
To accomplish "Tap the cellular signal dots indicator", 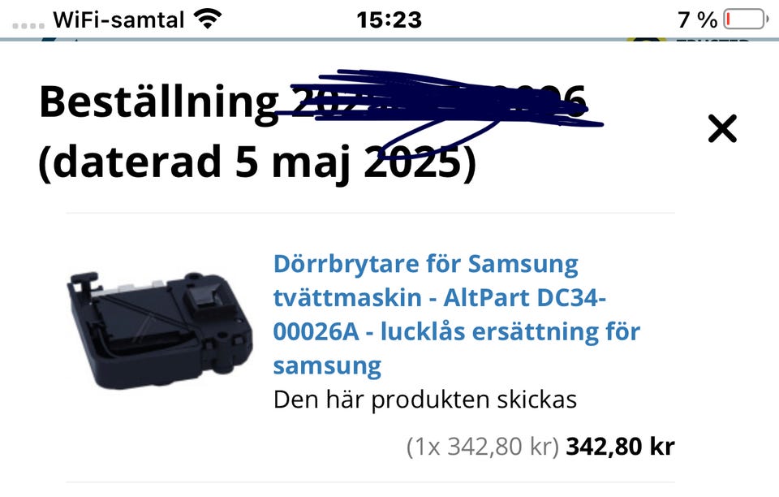I will tap(28, 25).
